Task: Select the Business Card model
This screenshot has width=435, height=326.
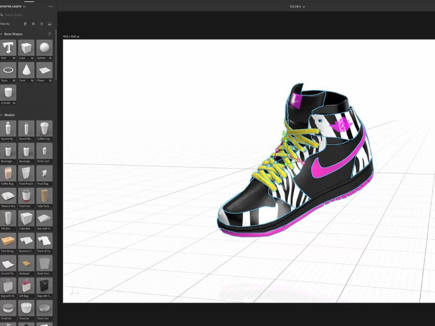Action: (26, 241)
